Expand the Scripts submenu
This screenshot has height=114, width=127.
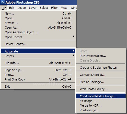coord(38,56)
